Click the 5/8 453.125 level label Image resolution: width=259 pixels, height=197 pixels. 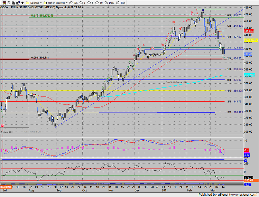(x=235, y=26)
